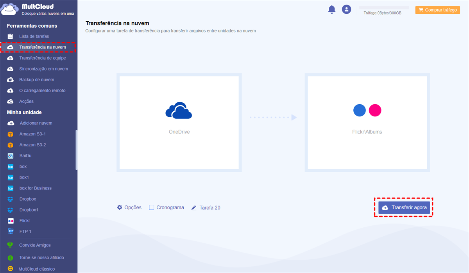
Task: Click the Transferência de equipe icon
Action: pyautogui.click(x=11, y=58)
